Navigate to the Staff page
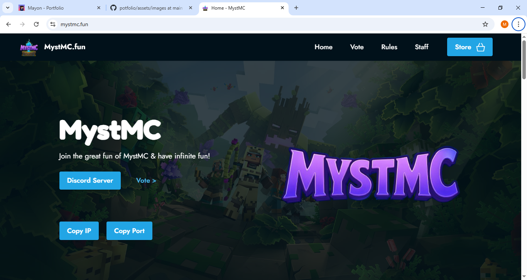 (421, 47)
